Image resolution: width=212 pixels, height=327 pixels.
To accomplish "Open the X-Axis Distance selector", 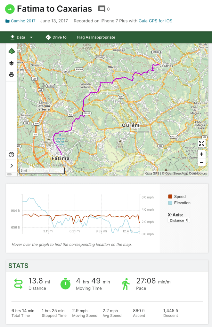I will pyautogui.click(x=179, y=220).
